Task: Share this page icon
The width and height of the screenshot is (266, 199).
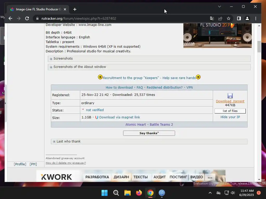Action: 220,18
